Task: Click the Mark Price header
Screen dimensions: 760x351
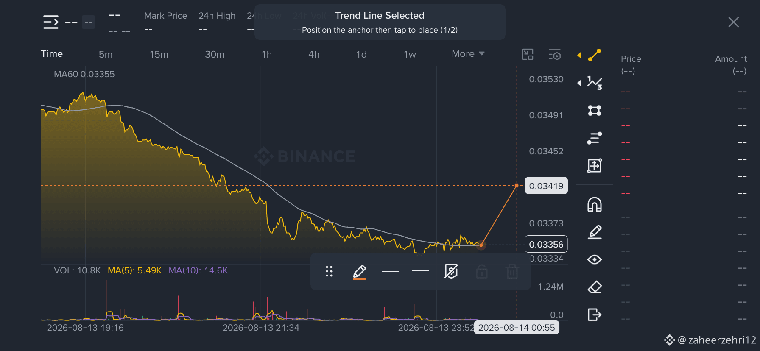Action: (165, 16)
